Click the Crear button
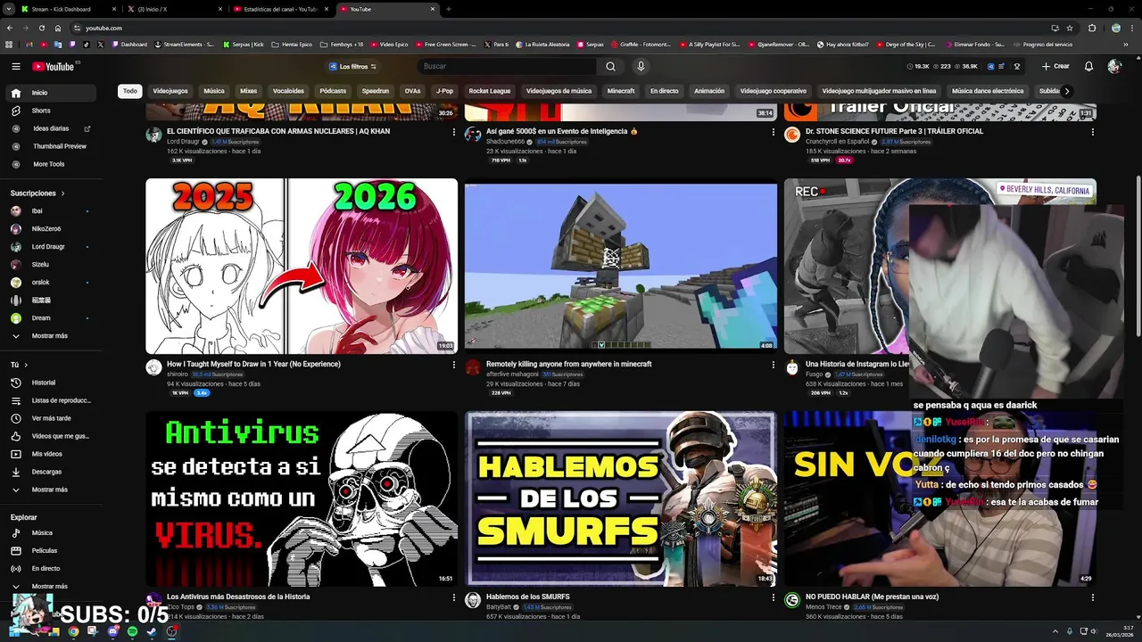 [1055, 66]
